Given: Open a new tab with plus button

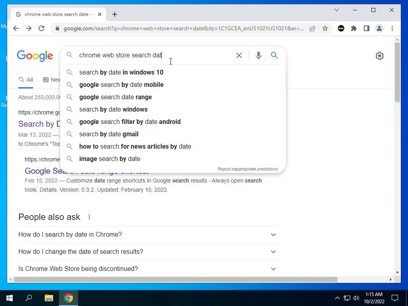Looking at the screenshot, I should tap(115, 14).
